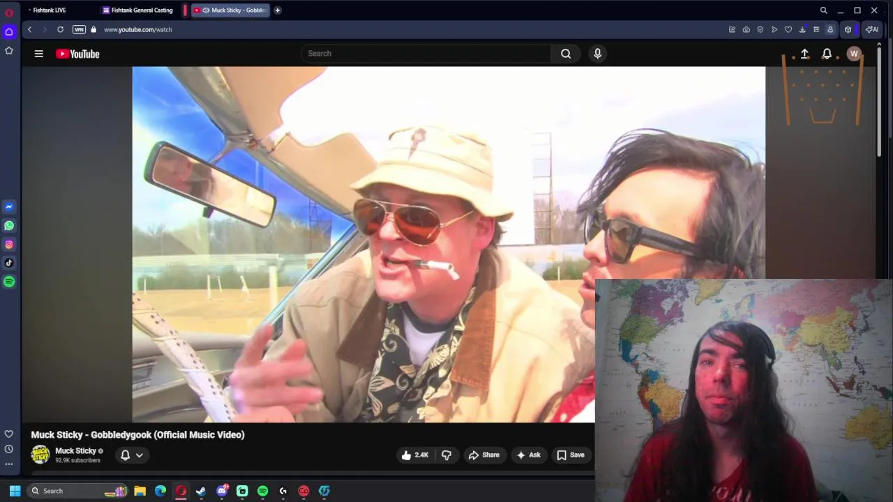The image size is (893, 502).
Task: Select the Muck Sticky - Gobbledygook tab
Action: click(x=230, y=10)
